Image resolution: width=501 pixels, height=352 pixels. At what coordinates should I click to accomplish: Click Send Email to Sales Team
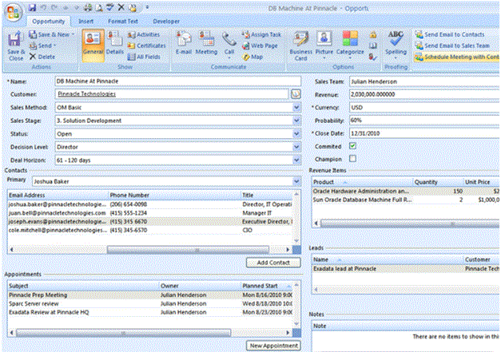pos(452,45)
